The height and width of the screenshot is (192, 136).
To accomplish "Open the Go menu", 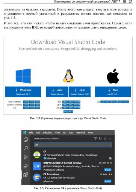I will 65,132.
